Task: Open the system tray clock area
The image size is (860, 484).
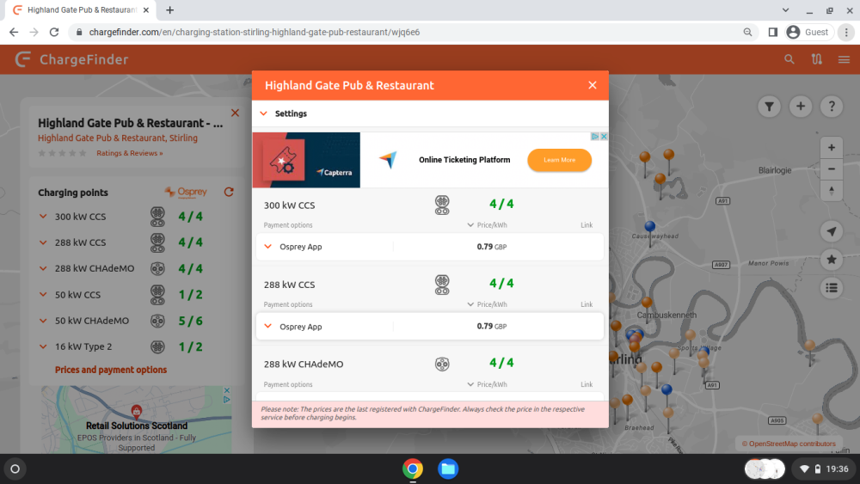Action: coord(825,469)
